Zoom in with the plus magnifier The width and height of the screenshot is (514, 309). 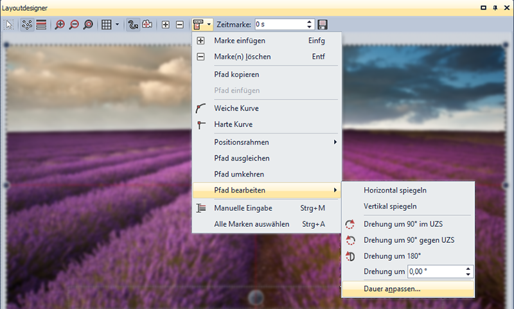[x=60, y=24]
